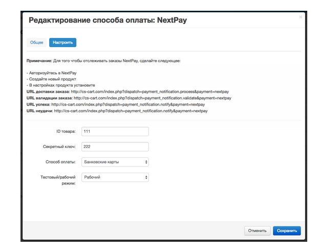Click the Создайте новый продукт instruction line
318x250 pixels.
(x=51, y=79)
